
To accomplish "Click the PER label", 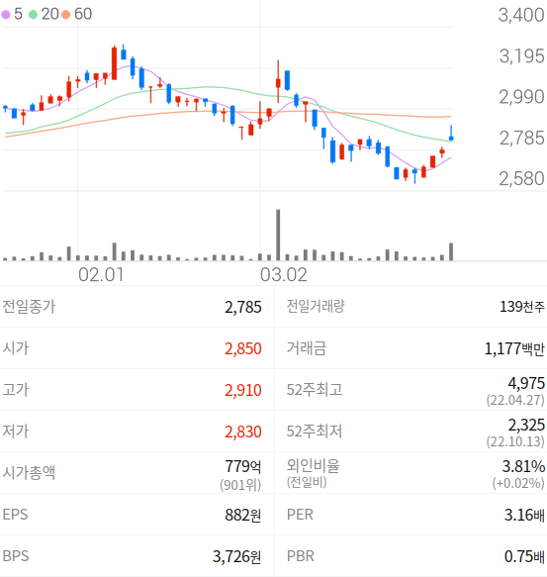I will coord(300,515).
